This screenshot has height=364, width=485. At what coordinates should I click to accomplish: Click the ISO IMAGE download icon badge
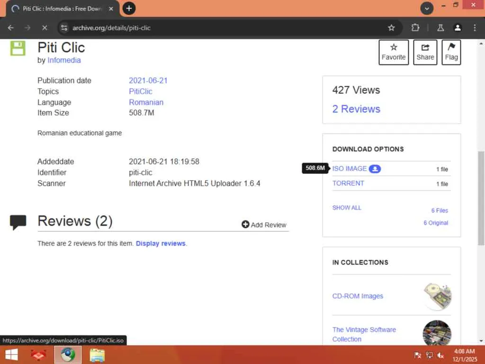click(x=375, y=169)
